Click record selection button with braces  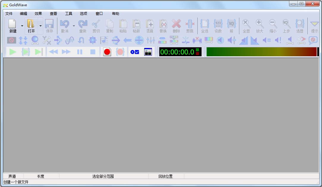pyautogui.click(x=120, y=52)
